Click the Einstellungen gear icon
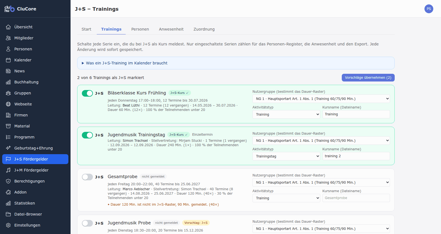441x234 pixels. click(x=8, y=225)
